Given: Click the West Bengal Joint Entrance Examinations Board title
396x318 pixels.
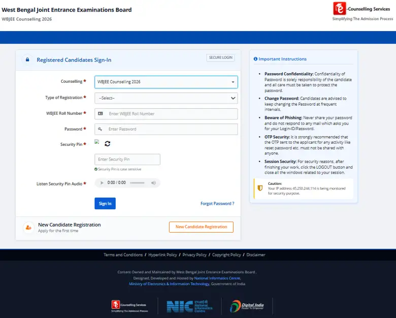Looking at the screenshot, I should pos(67,10).
